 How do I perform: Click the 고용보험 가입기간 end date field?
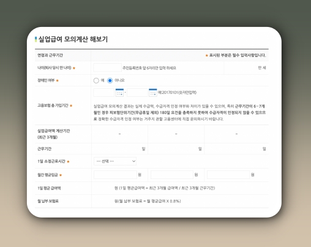137,93
